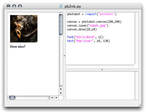Click the vertical splitter handle between canvas and code
Viewport: 146px width, 112px height.
(x=64, y=56)
